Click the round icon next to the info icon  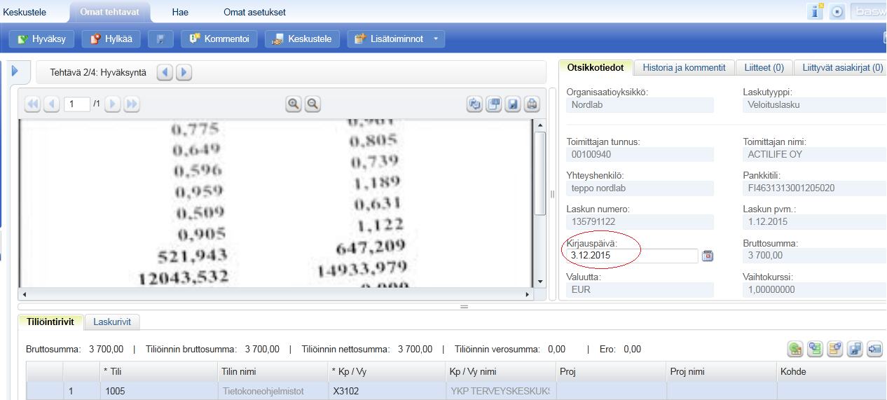pos(837,11)
